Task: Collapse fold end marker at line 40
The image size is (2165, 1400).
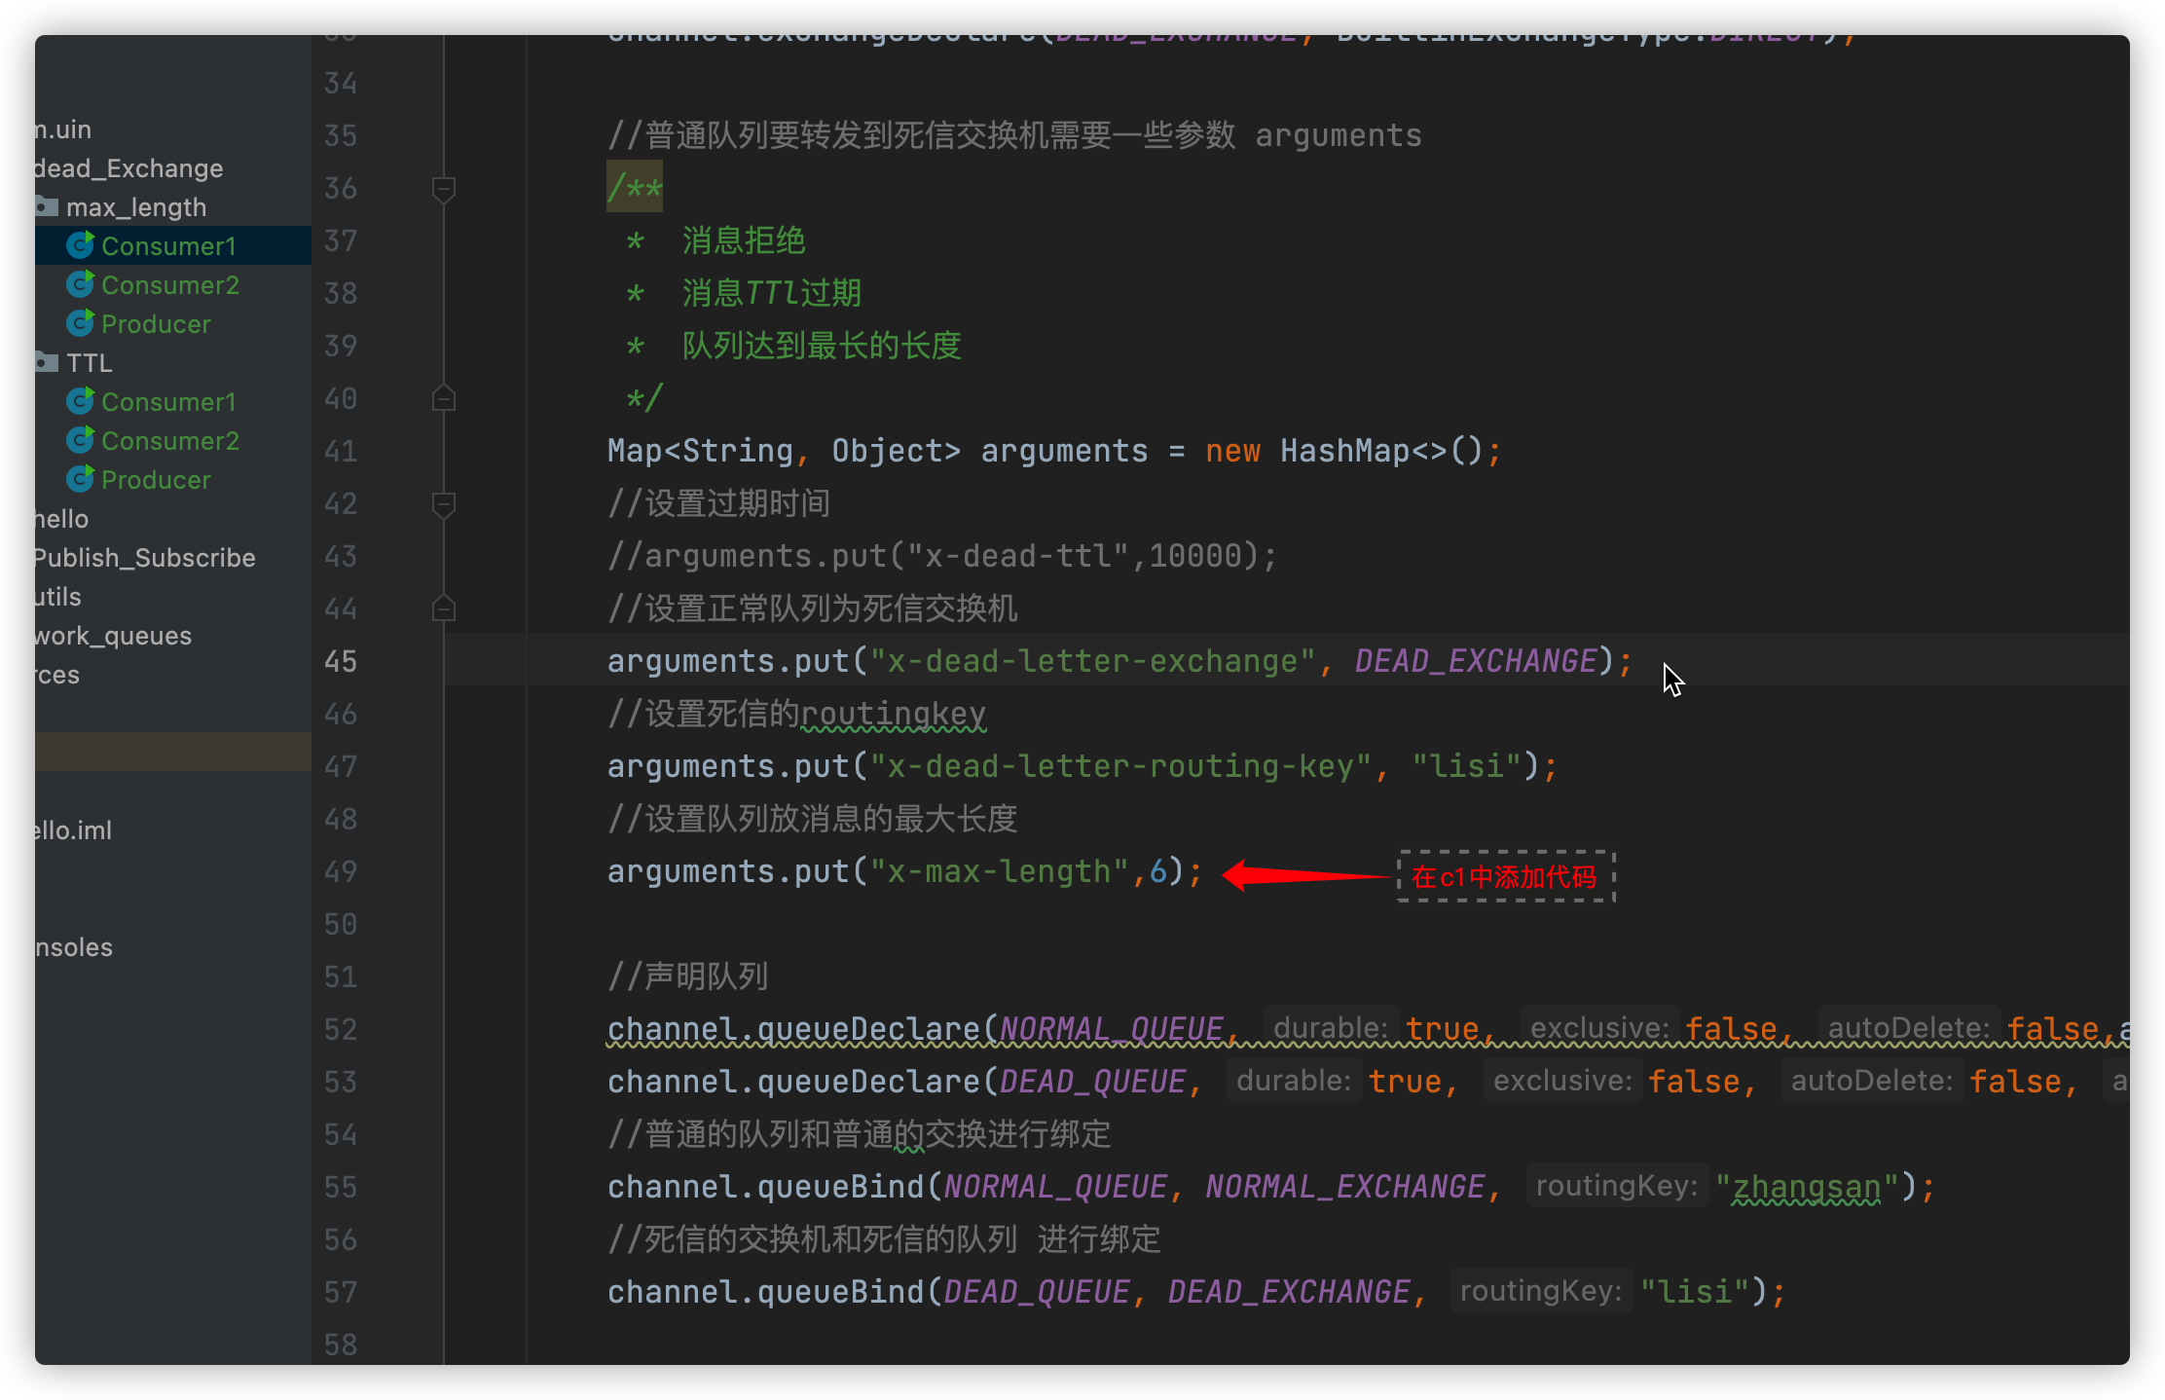Action: 444,398
